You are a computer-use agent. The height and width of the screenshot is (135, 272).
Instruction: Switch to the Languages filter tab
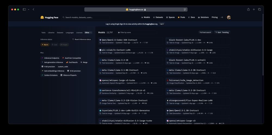pyautogui.click(x=70, y=33)
